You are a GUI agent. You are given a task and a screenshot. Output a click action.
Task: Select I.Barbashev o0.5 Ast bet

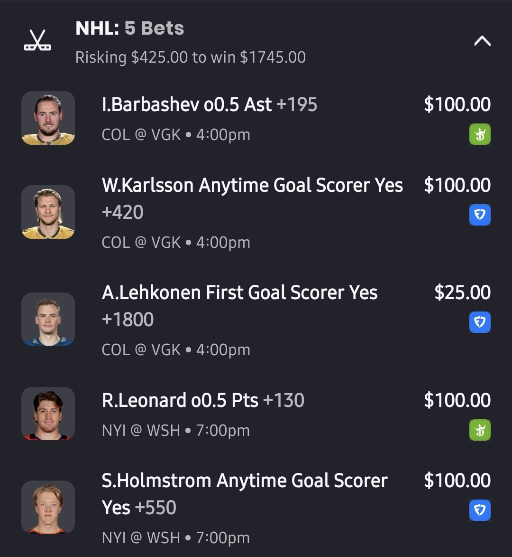[x=209, y=105]
